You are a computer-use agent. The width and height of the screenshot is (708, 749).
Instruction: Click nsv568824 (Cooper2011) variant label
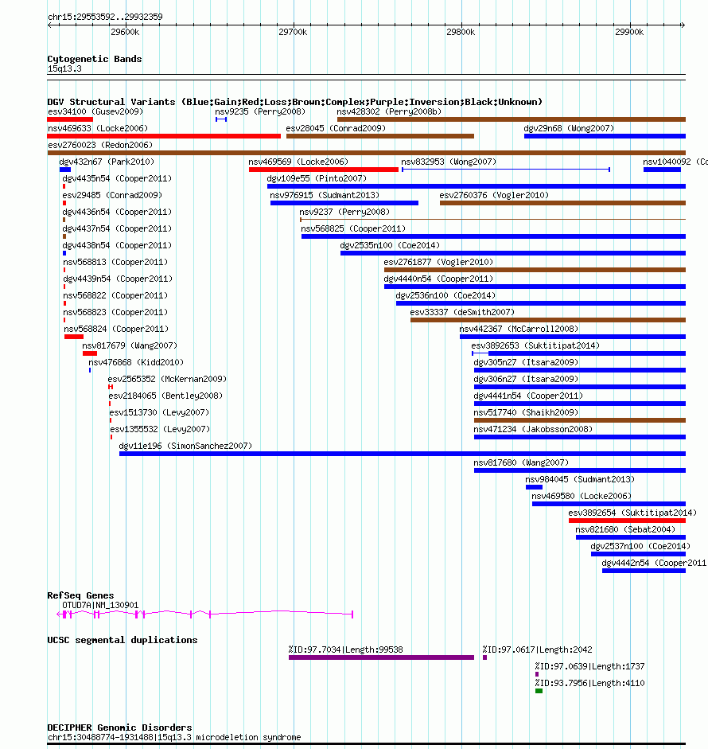116,329
